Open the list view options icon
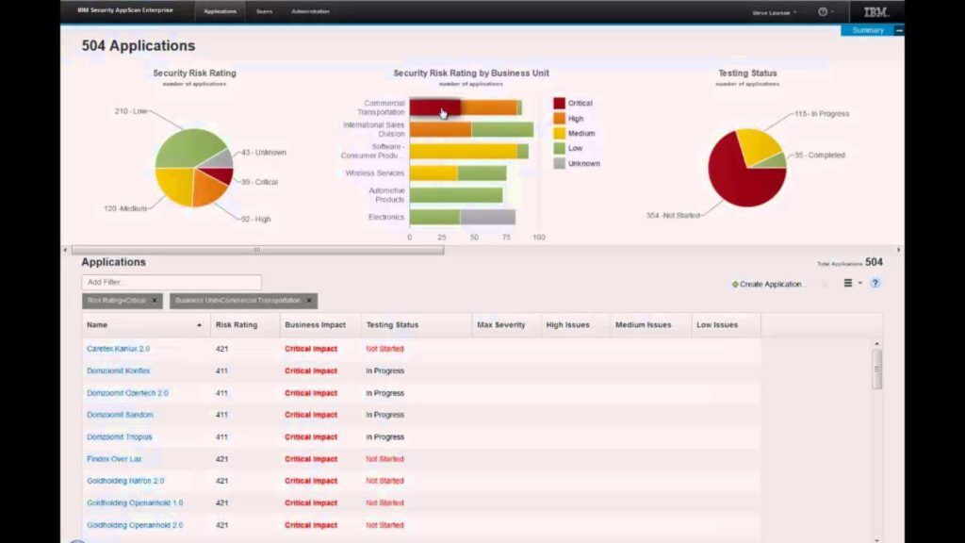965x543 pixels. [848, 283]
